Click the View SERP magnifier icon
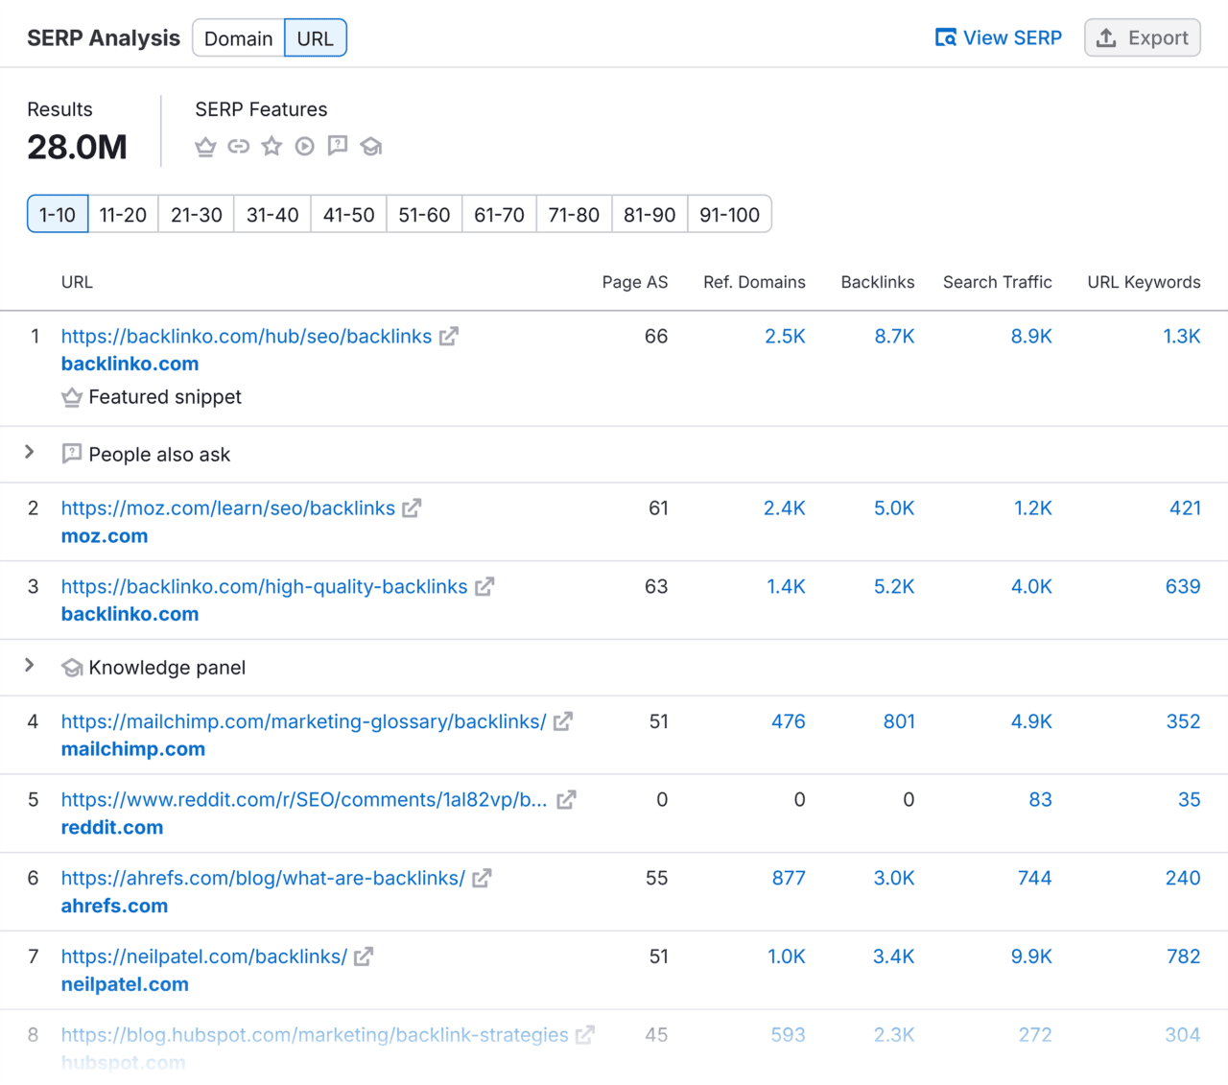This screenshot has width=1228, height=1085. [x=944, y=37]
